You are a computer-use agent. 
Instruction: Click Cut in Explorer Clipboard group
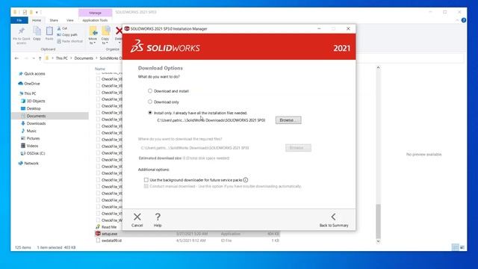coord(62,28)
